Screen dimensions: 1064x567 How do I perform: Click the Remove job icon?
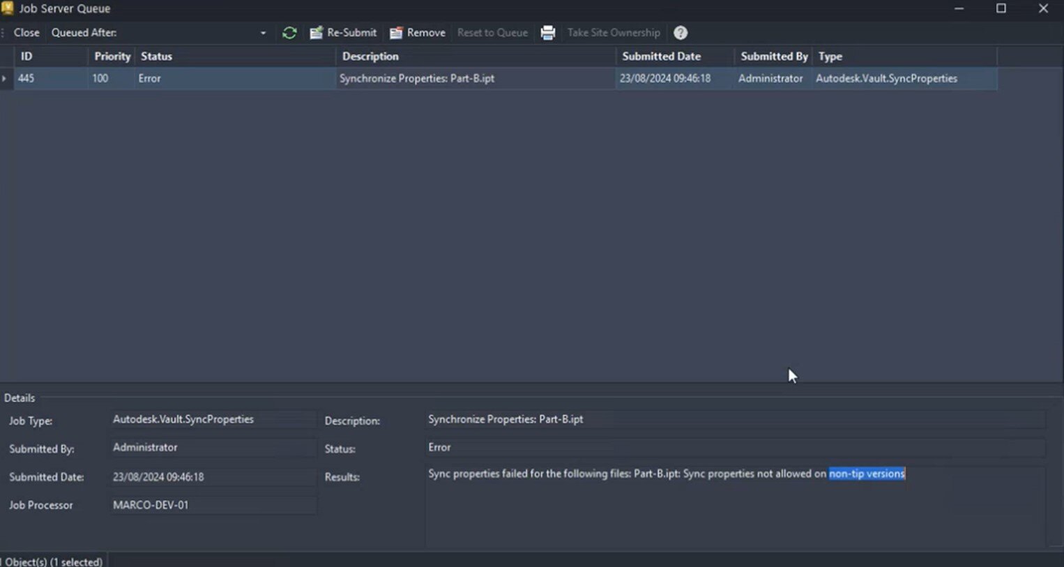[x=396, y=33]
